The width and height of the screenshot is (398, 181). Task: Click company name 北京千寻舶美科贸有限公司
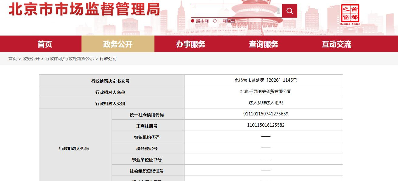pos(266,91)
